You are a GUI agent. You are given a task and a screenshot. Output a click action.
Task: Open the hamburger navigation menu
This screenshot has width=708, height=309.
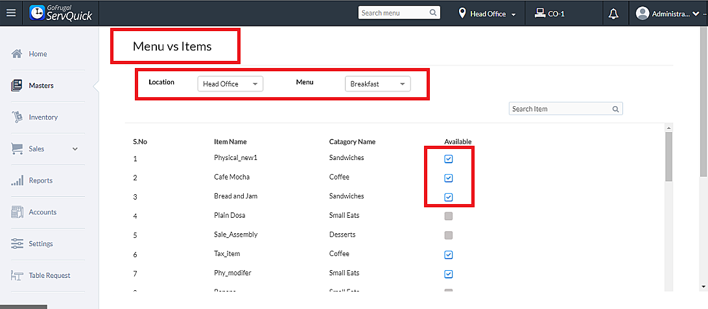tap(11, 13)
